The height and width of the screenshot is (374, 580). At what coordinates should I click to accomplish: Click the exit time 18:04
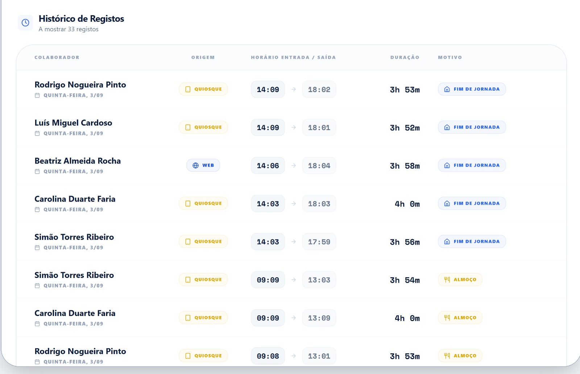pos(319,166)
